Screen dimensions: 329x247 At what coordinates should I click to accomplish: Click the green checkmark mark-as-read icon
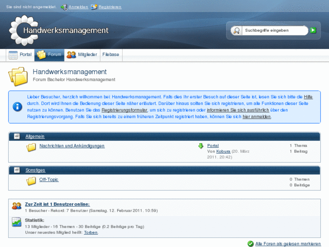coord(250,244)
